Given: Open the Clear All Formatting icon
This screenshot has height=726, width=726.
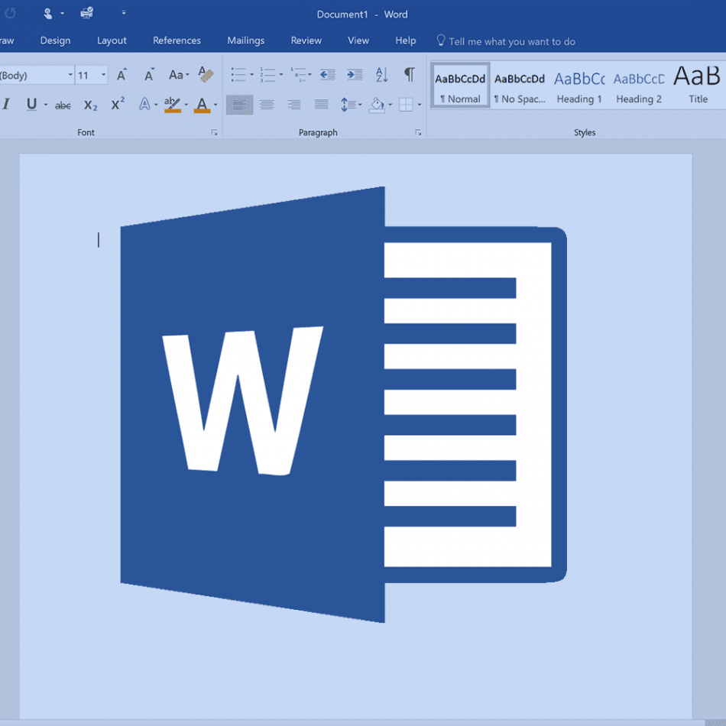Looking at the screenshot, I should click(x=204, y=73).
